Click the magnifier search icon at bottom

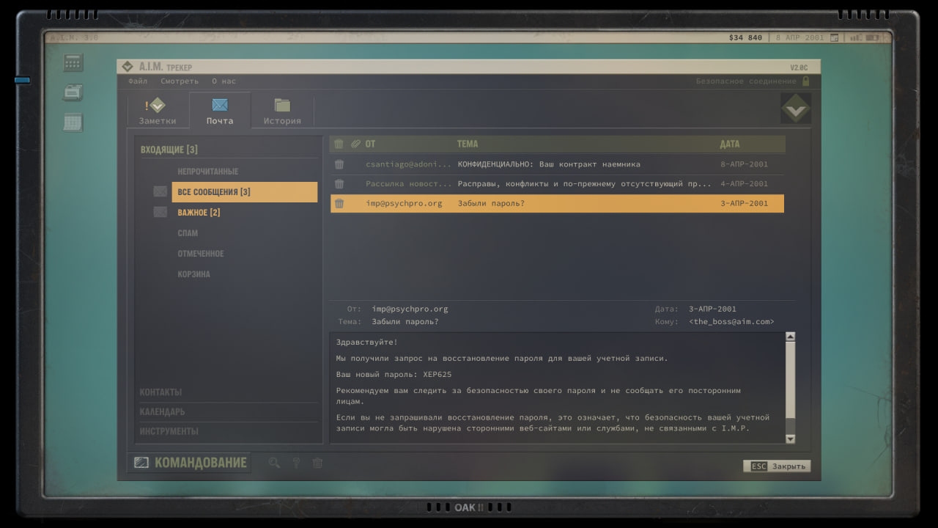coord(274,463)
